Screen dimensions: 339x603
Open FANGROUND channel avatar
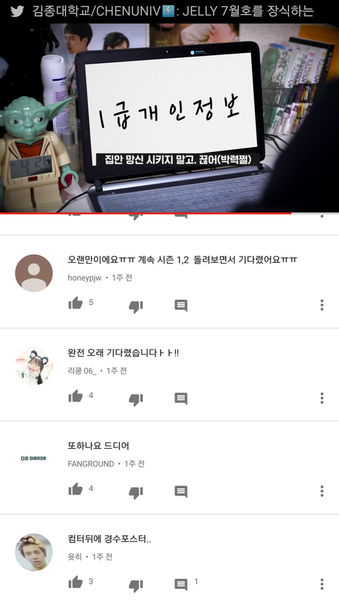[34, 459]
